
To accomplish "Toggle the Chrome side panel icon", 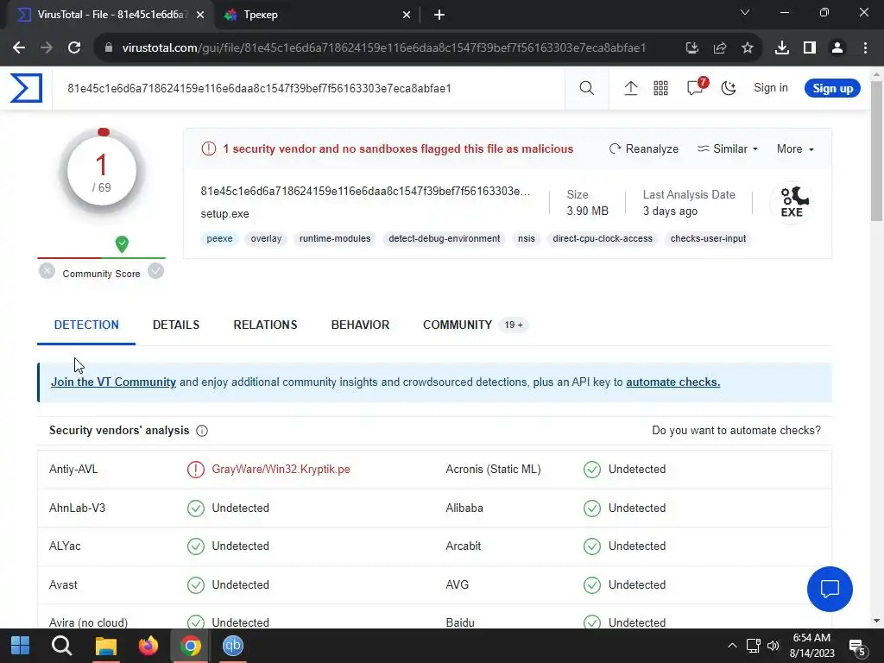I will pos(810,48).
